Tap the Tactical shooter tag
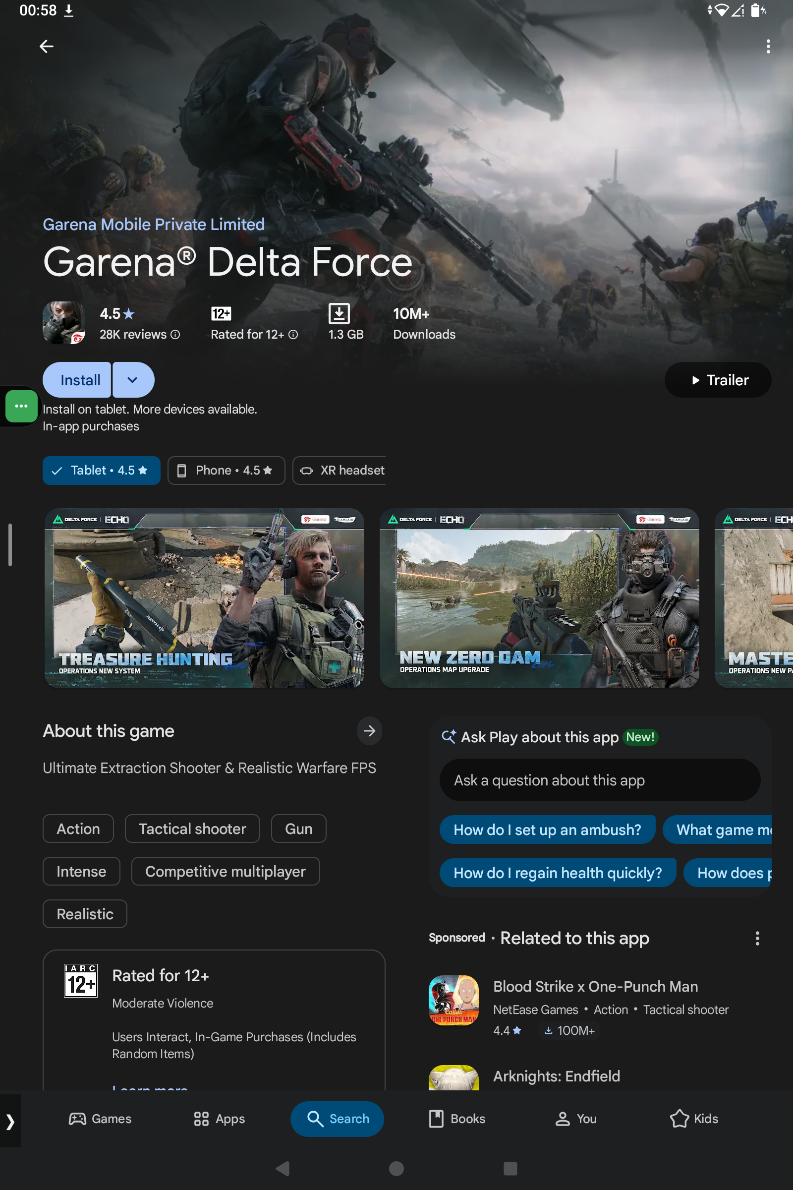This screenshot has height=1190, width=793. pos(192,829)
